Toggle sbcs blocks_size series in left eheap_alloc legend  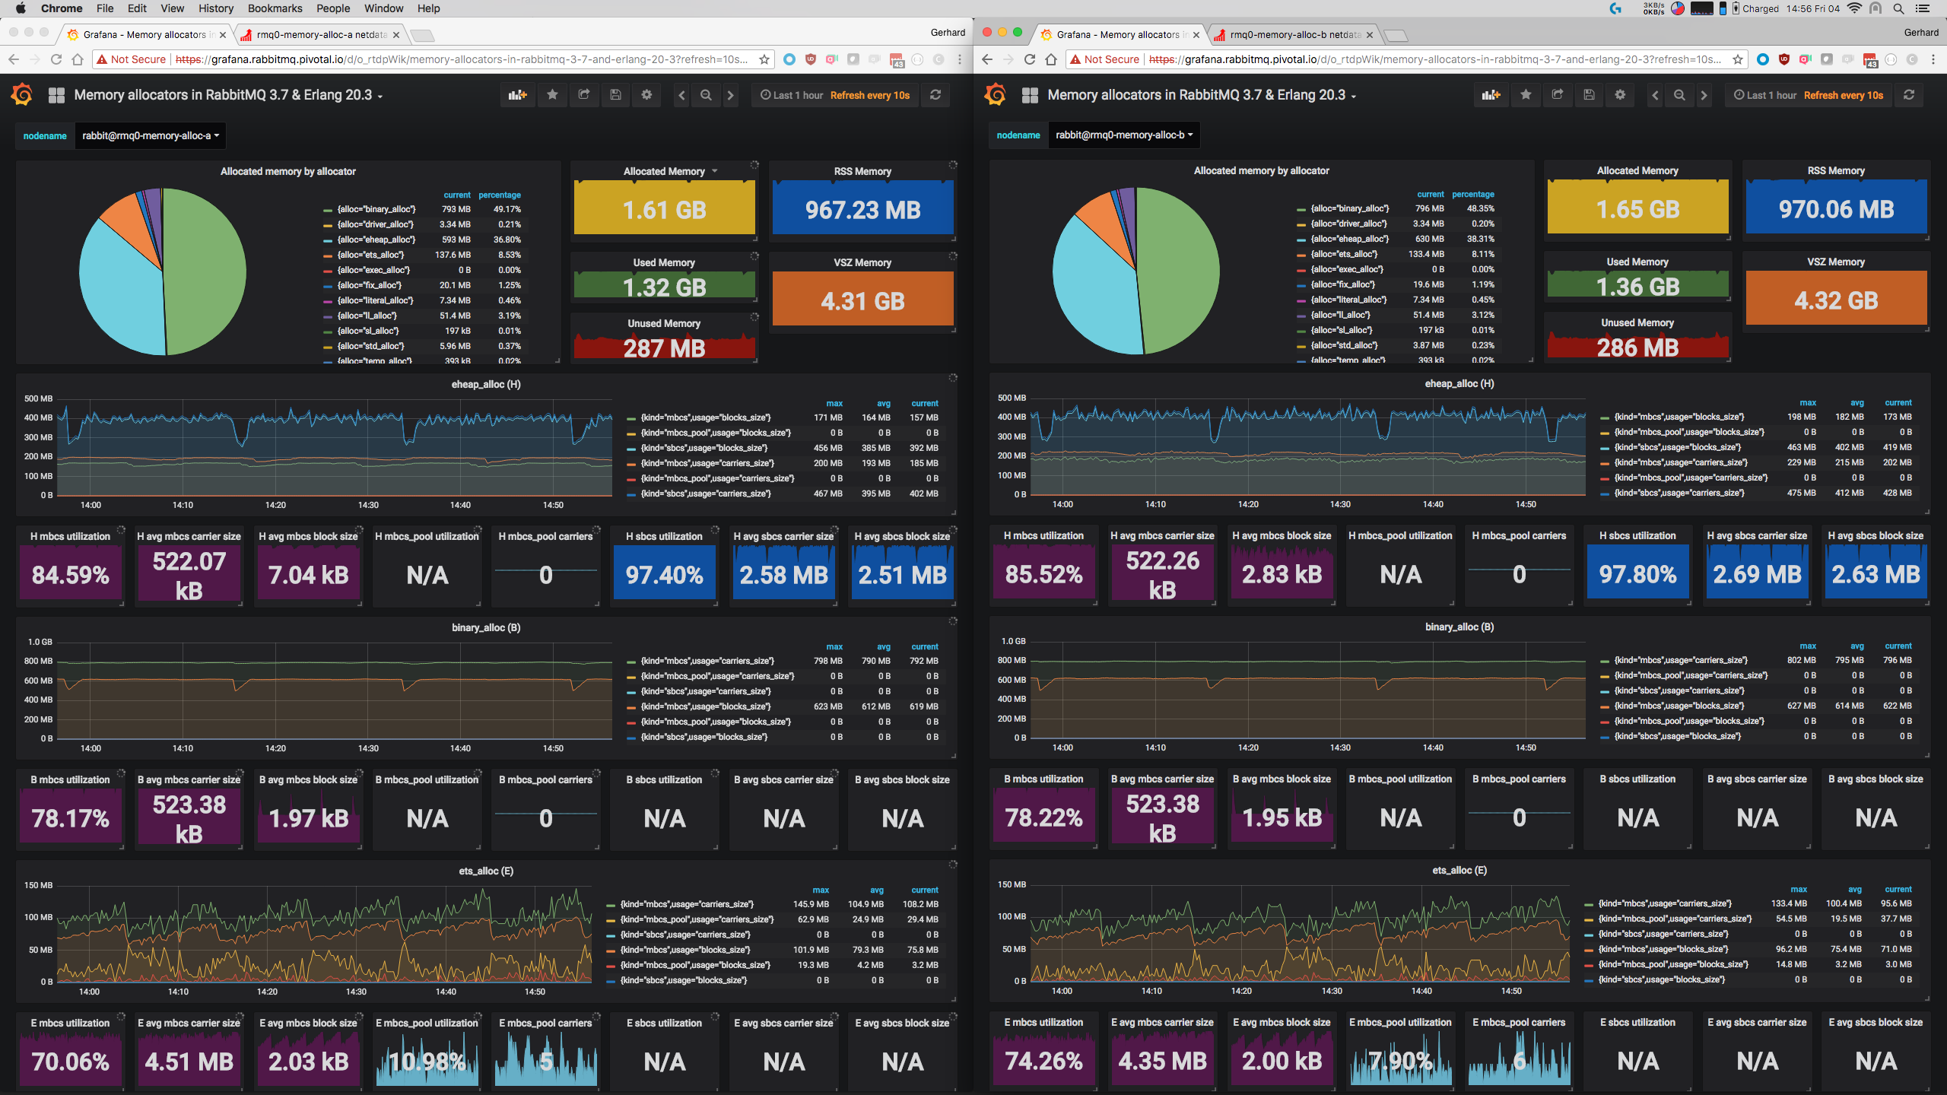point(704,448)
